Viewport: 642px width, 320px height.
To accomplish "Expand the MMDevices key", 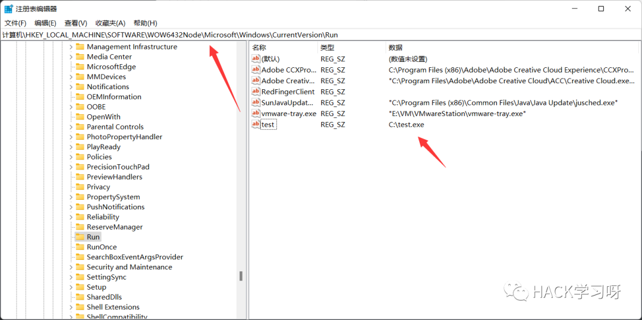I will point(71,77).
